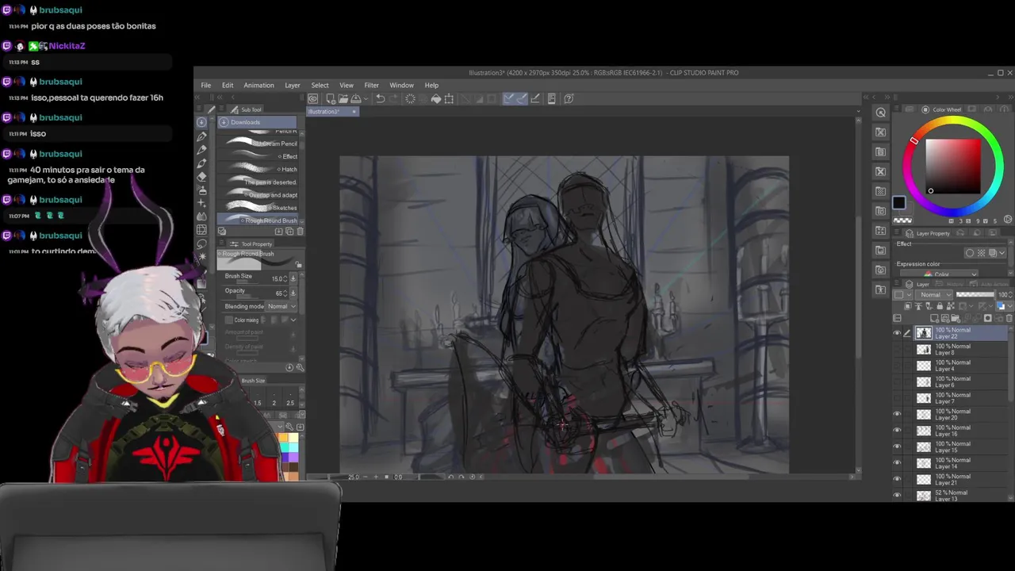
Task: Enable the Color mixing checkbox
Action: [x=228, y=320]
